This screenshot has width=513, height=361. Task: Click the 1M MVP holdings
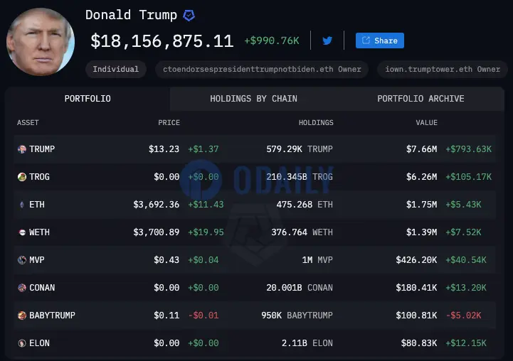(x=317, y=260)
